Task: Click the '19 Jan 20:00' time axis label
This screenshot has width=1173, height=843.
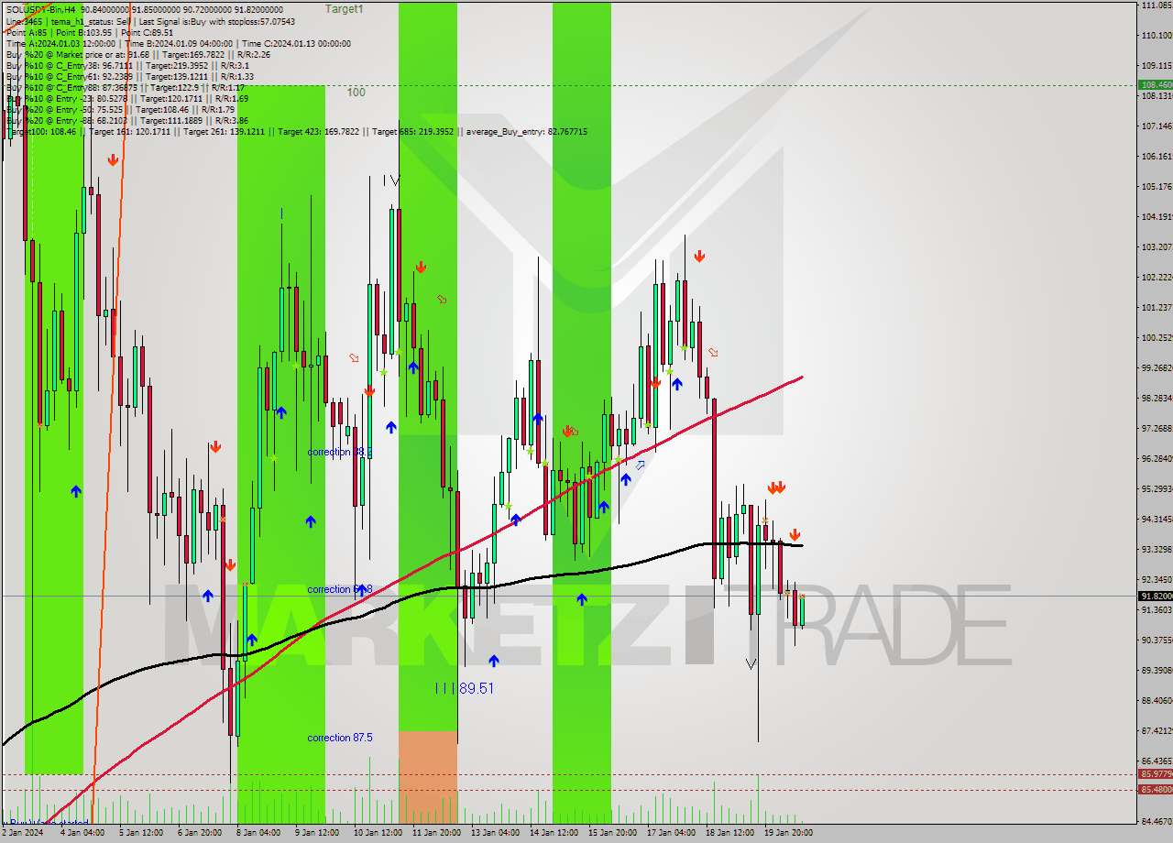Action: (x=788, y=833)
